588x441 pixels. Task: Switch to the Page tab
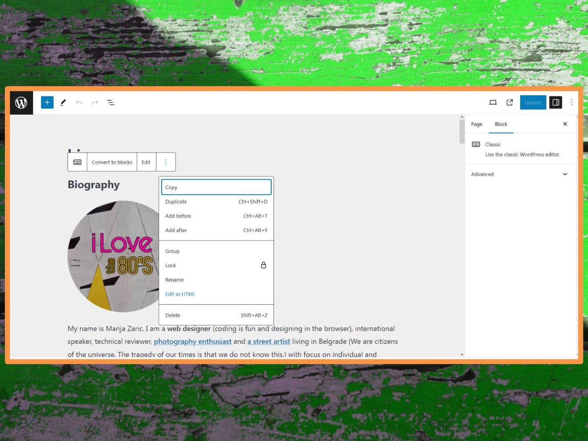point(477,124)
